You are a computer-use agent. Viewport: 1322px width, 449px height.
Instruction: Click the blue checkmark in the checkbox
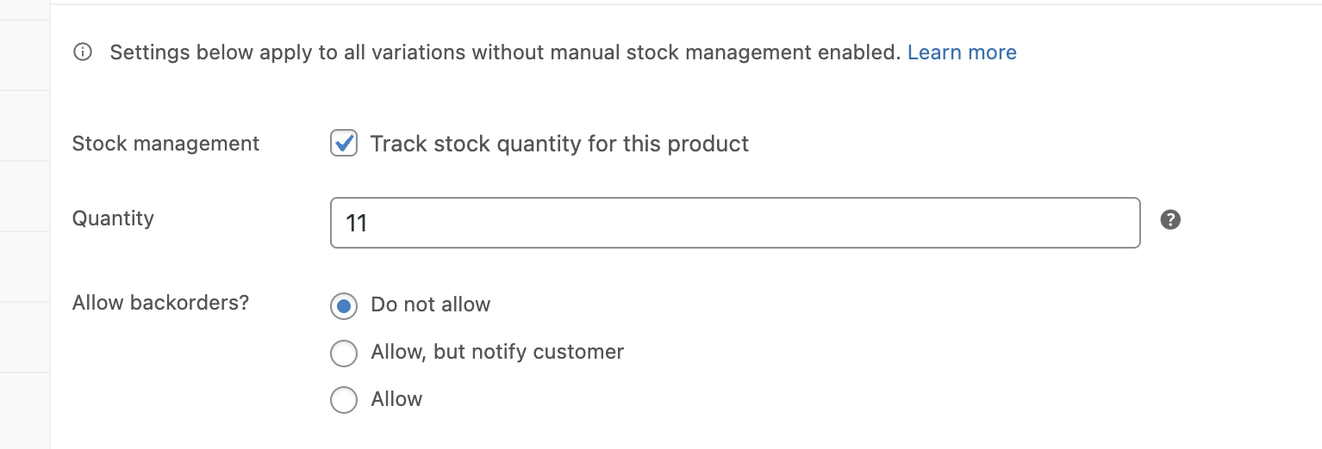[x=345, y=143]
